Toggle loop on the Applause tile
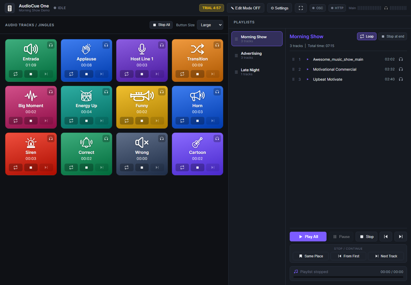The width and height of the screenshot is (411, 285). [x=71, y=74]
